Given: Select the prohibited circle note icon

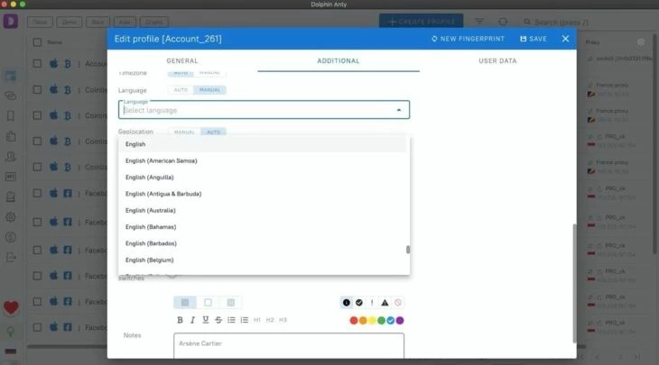Looking at the screenshot, I should pyautogui.click(x=397, y=303).
